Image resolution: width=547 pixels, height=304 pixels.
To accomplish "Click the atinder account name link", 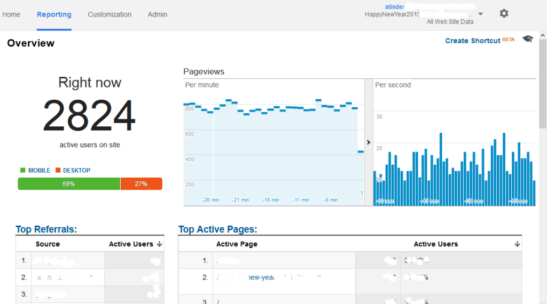I will (x=395, y=6).
